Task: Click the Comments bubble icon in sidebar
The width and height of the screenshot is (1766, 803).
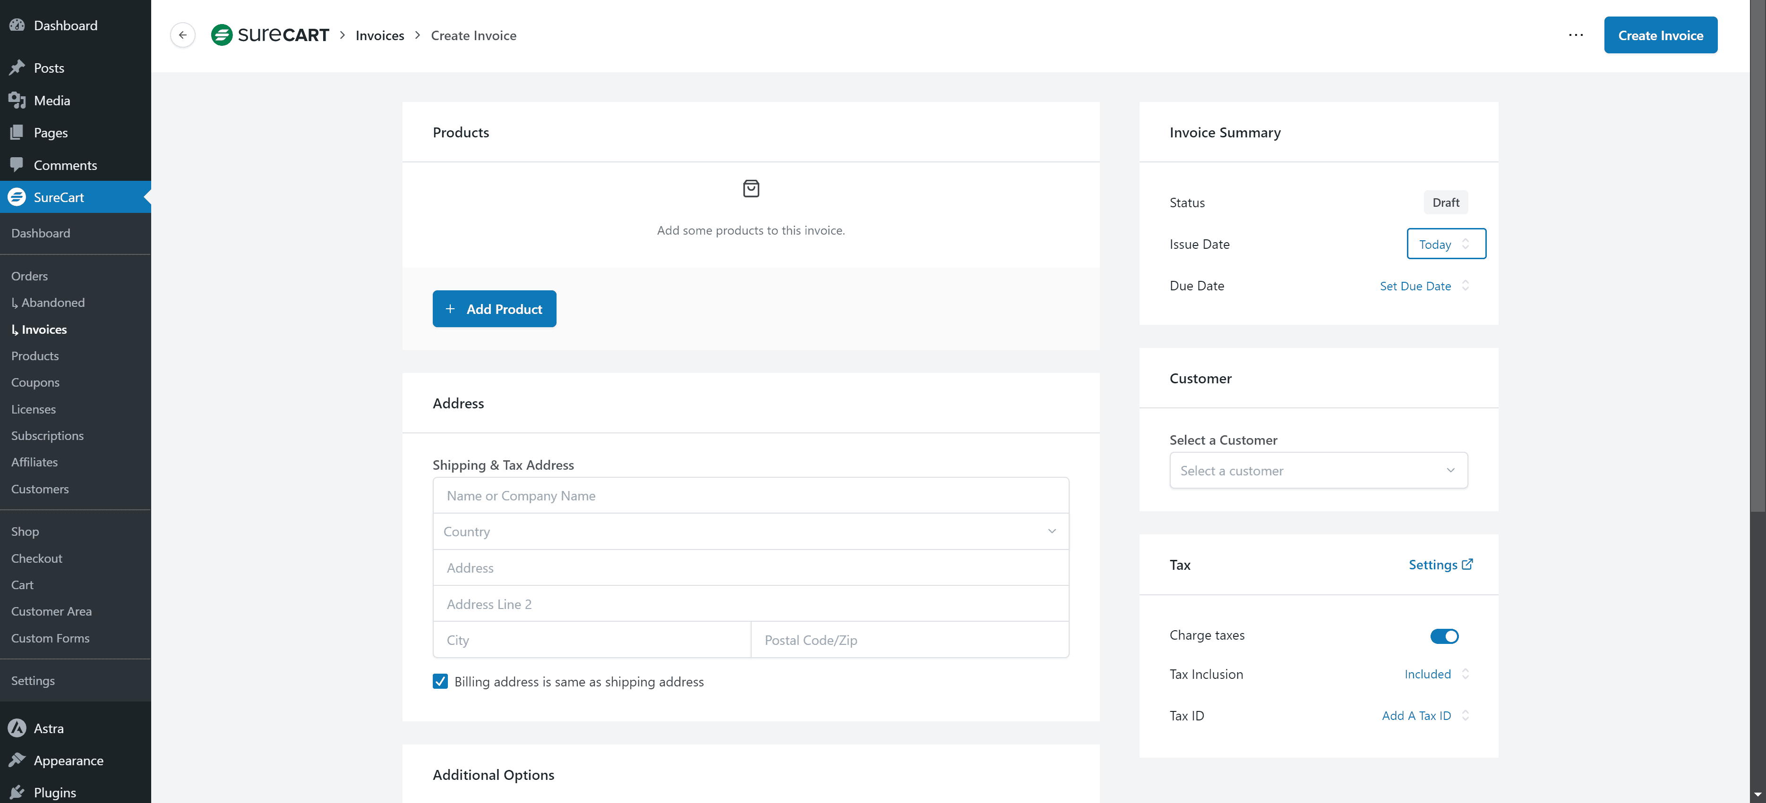Action: point(17,164)
